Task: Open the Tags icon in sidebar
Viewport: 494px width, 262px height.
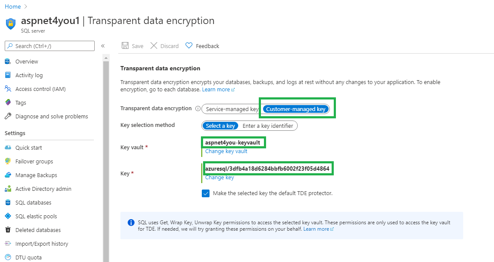Action: 8,102
